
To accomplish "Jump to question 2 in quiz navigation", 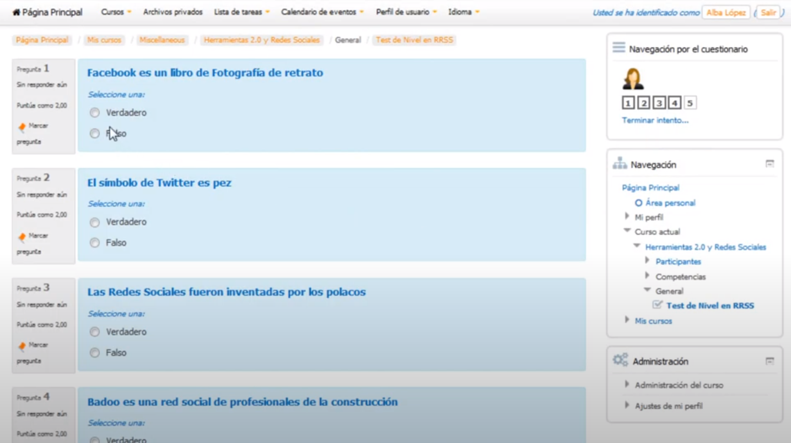I will point(643,103).
